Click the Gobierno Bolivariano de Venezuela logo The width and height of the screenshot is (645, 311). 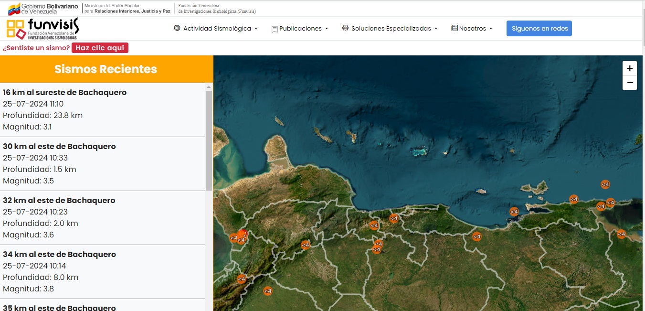point(43,8)
